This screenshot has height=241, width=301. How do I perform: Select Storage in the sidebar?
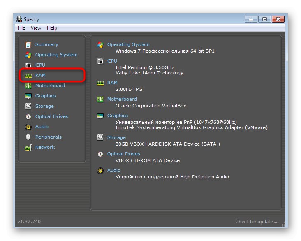(44, 106)
